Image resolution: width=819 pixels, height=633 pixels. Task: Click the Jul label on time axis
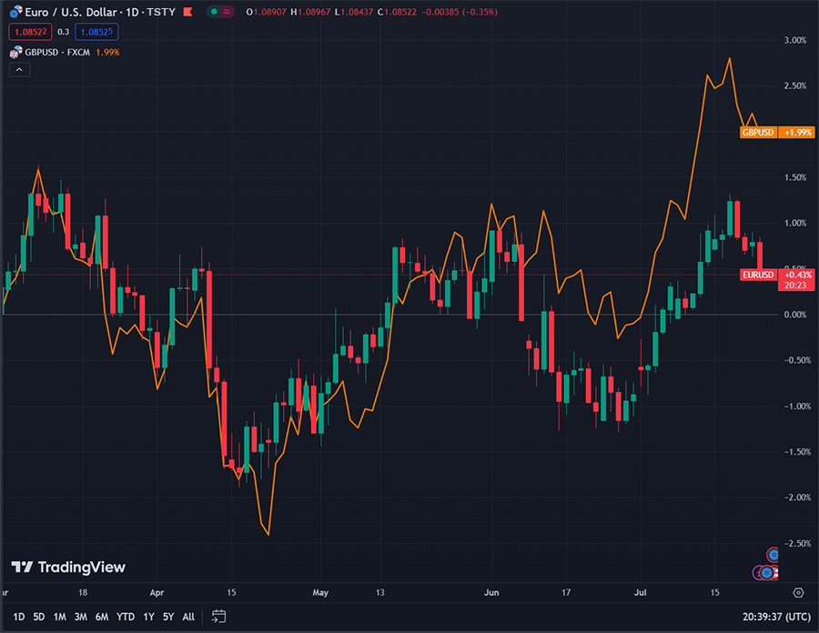[640, 592]
